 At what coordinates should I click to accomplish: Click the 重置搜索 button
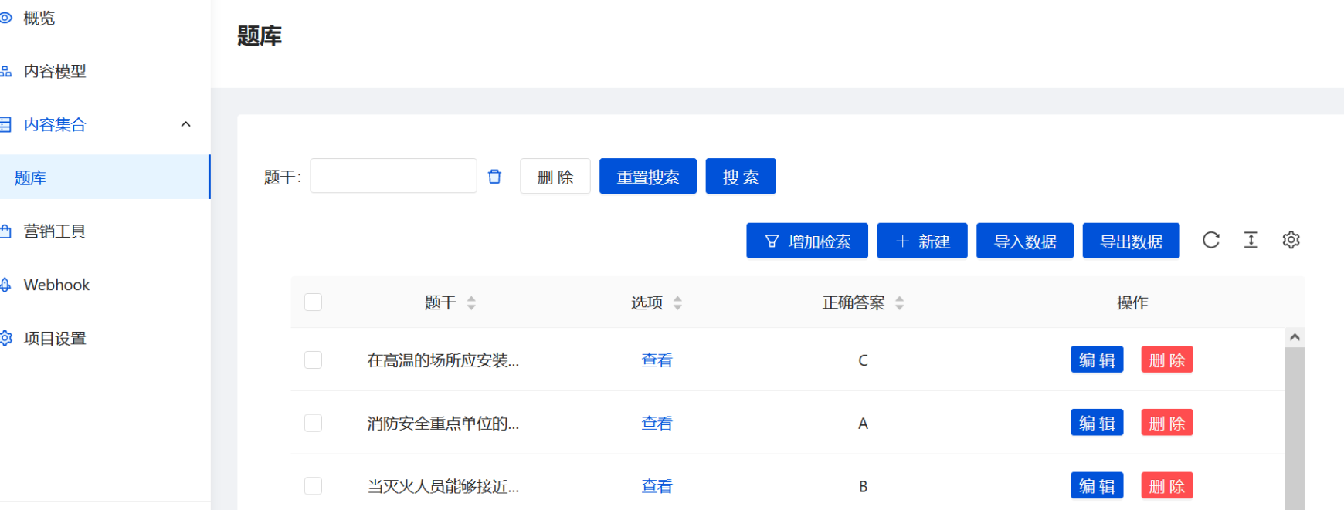[x=648, y=177]
